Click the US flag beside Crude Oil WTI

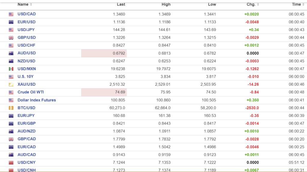click(x=11, y=92)
